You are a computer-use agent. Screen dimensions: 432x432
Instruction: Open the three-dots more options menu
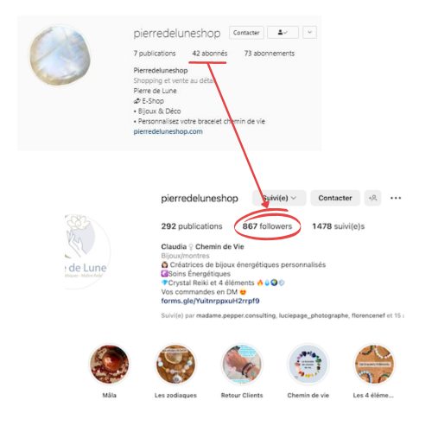[396, 198]
